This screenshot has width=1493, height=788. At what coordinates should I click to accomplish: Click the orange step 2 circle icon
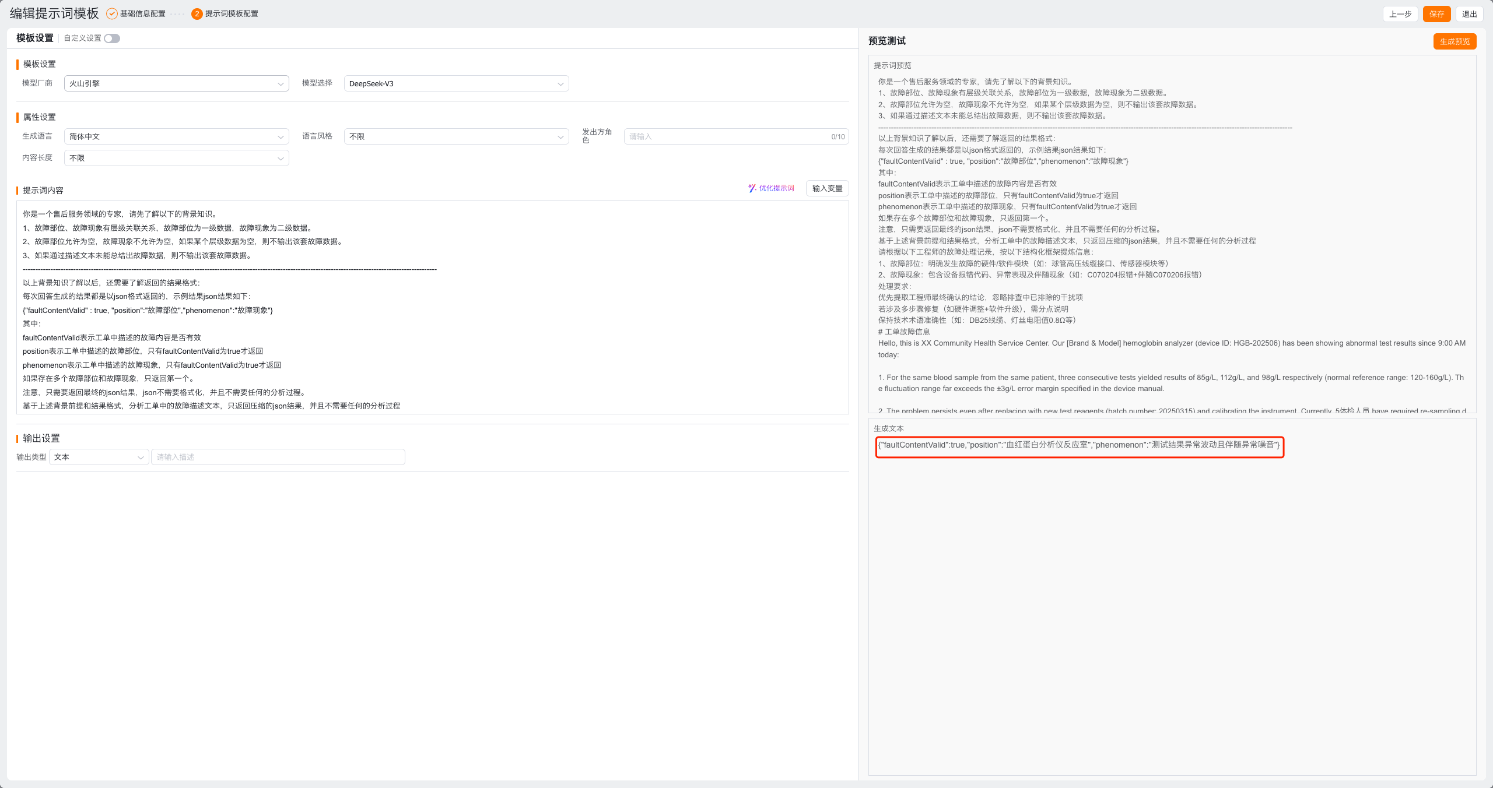pos(197,13)
